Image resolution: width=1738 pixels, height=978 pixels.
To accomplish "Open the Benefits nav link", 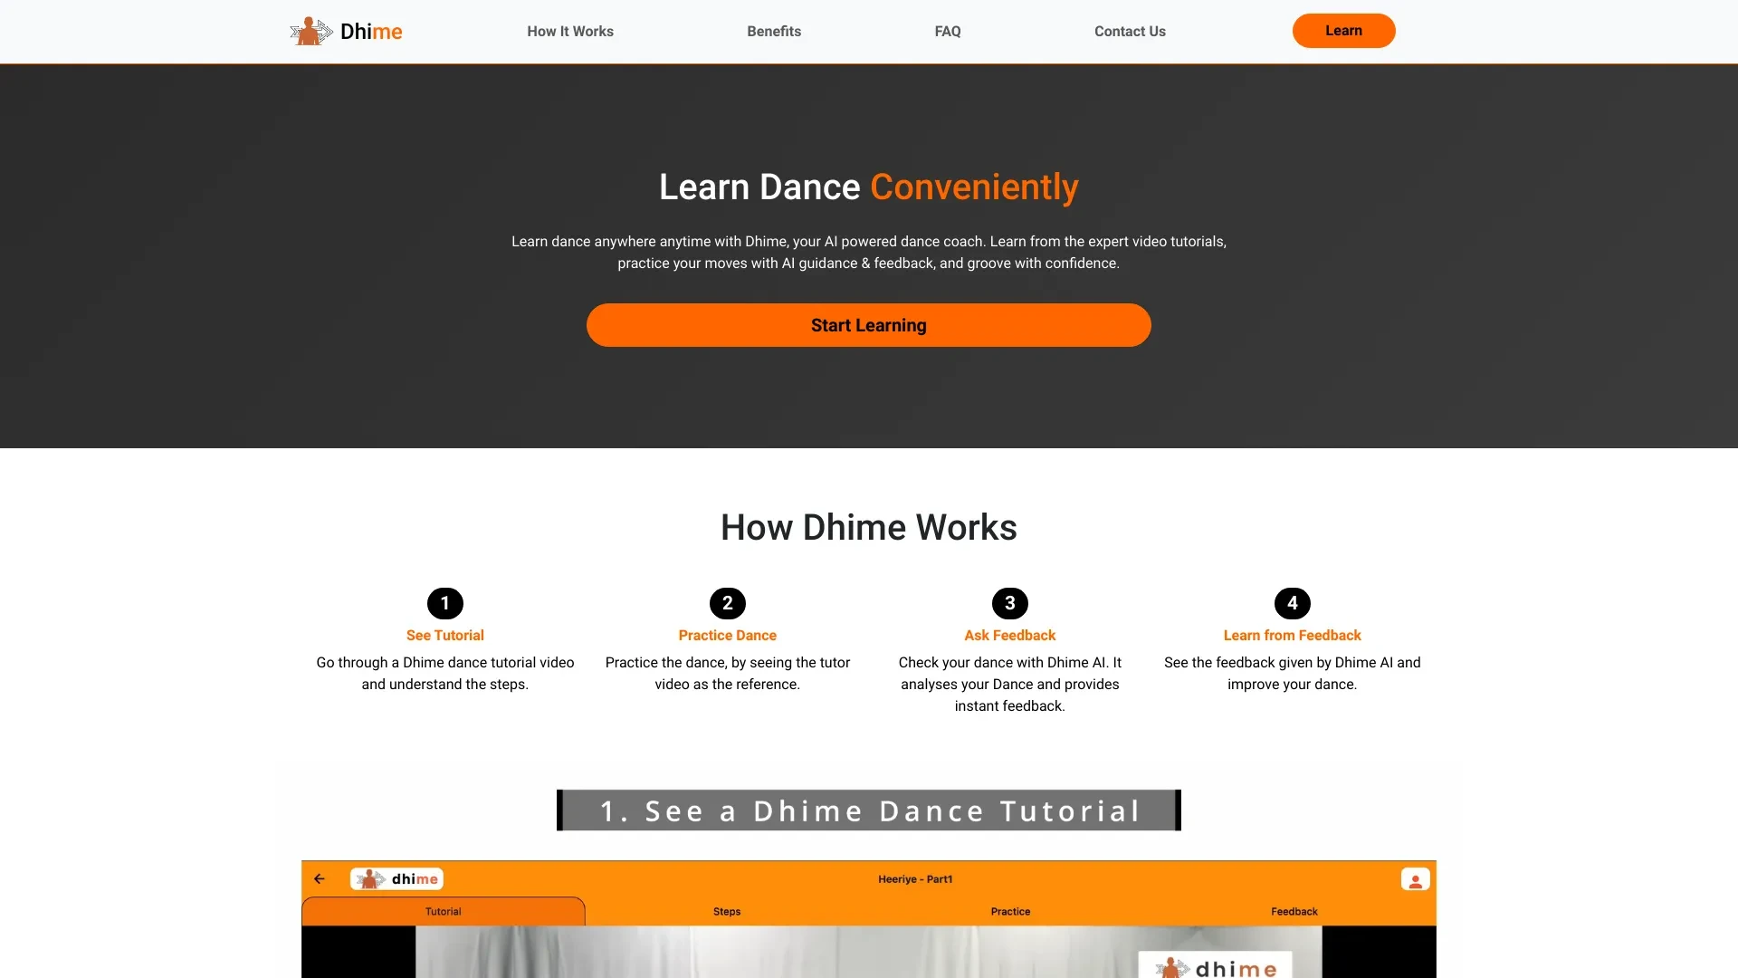I will 774,30.
